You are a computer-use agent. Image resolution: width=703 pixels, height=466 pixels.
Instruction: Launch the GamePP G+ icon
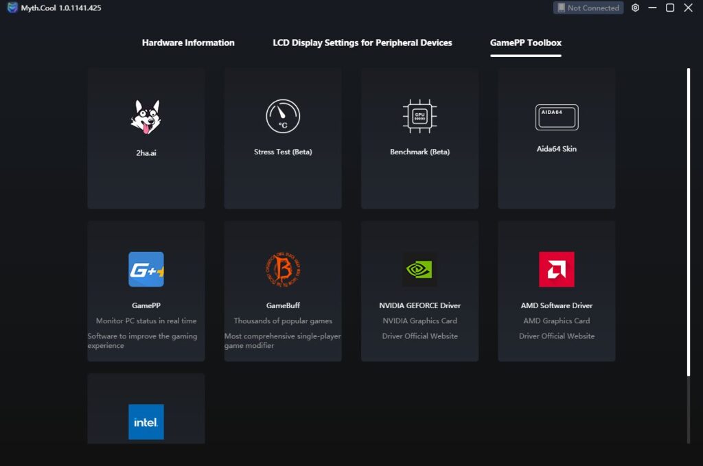146,269
